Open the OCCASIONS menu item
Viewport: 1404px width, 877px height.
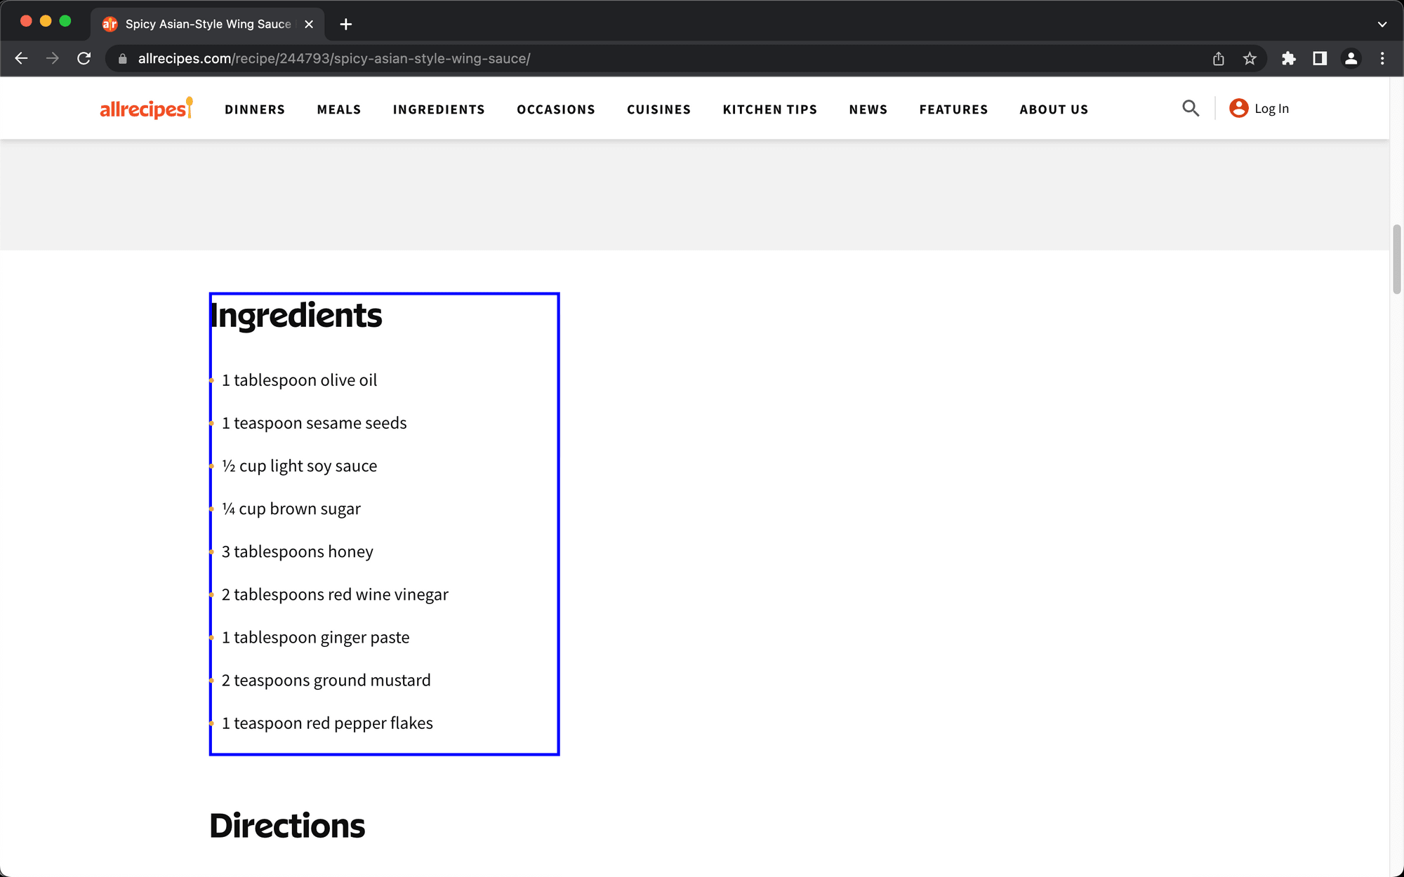coord(555,109)
